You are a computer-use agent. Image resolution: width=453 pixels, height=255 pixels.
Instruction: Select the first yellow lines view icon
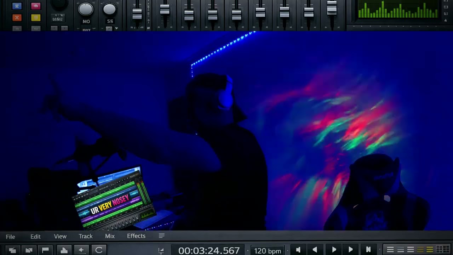click(x=420, y=250)
